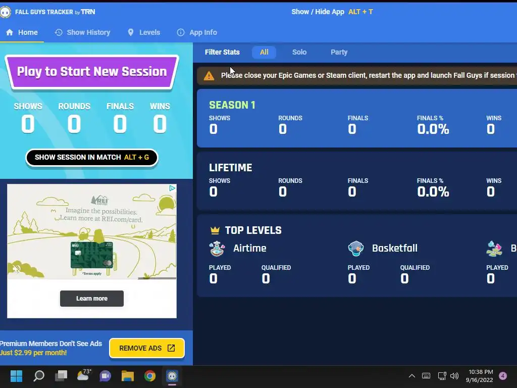The image size is (517, 388).
Task: Click the Season 1 Finals % value
Action: point(433,129)
